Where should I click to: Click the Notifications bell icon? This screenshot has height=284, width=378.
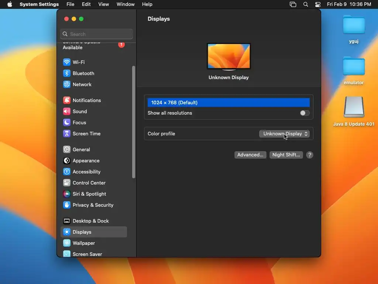point(67,100)
